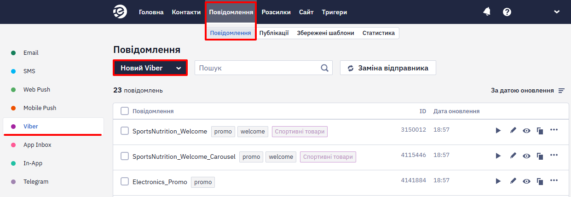Open more actions for SportsNutrition_Welcome
Screen dimensions: 571x197
coord(554,130)
